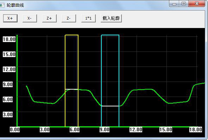208x140 pixels.
Task: Click the Z+ zoom button
Action: pos(49,18)
